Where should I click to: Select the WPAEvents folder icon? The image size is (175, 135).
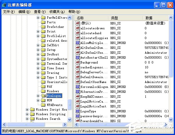[43, 105]
